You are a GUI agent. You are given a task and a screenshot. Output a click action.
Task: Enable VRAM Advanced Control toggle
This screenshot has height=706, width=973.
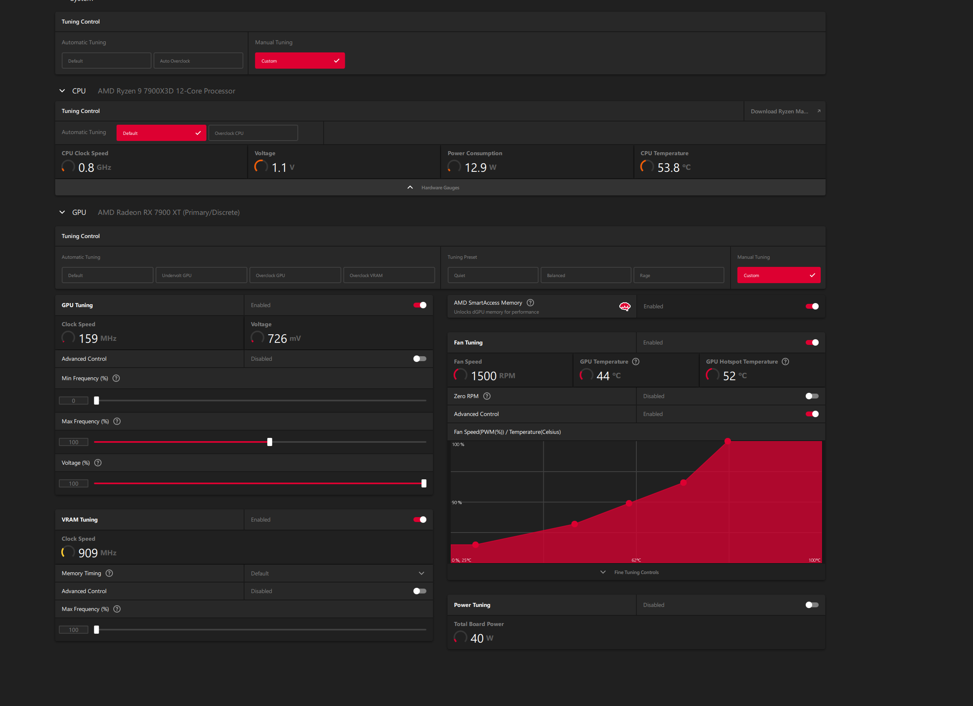pyautogui.click(x=419, y=591)
